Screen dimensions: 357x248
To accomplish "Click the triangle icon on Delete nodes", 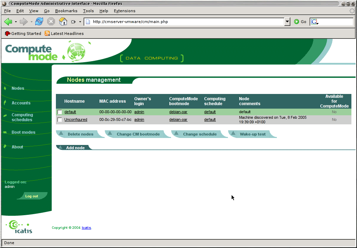I will pos(61,133).
